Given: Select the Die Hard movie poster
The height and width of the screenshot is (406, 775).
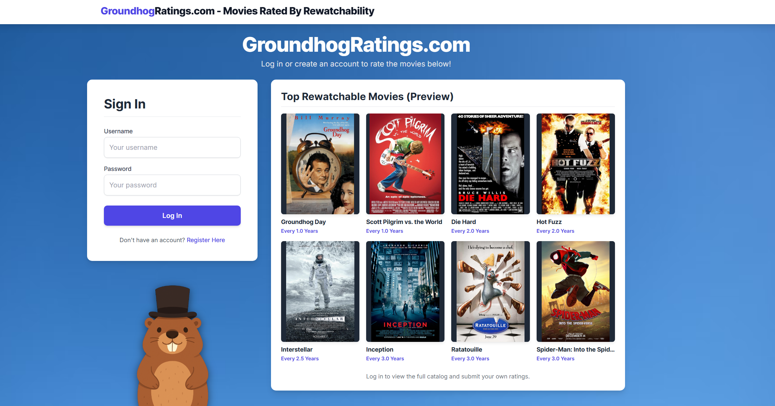Looking at the screenshot, I should [491, 164].
